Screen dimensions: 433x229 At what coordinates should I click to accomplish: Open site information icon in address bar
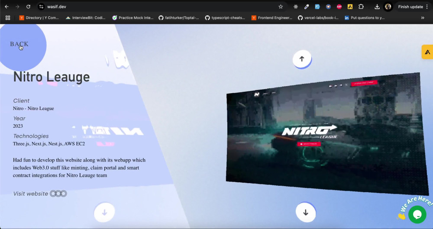[41, 6]
